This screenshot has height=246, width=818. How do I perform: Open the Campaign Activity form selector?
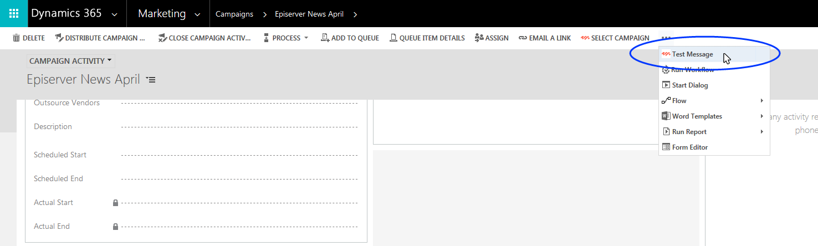(70, 61)
